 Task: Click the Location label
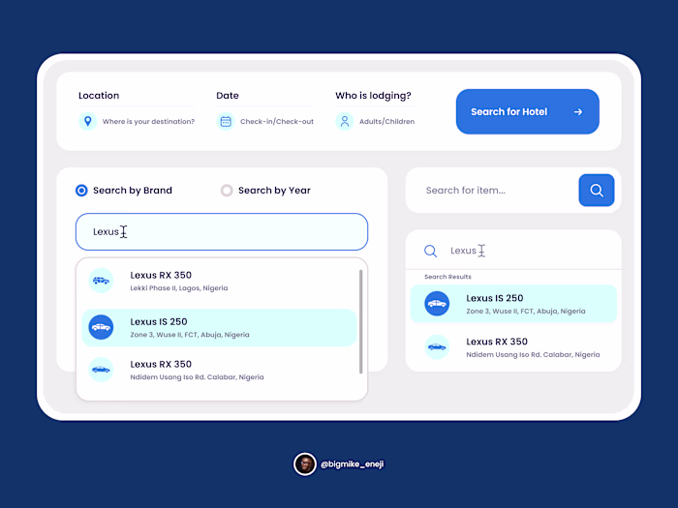(99, 96)
